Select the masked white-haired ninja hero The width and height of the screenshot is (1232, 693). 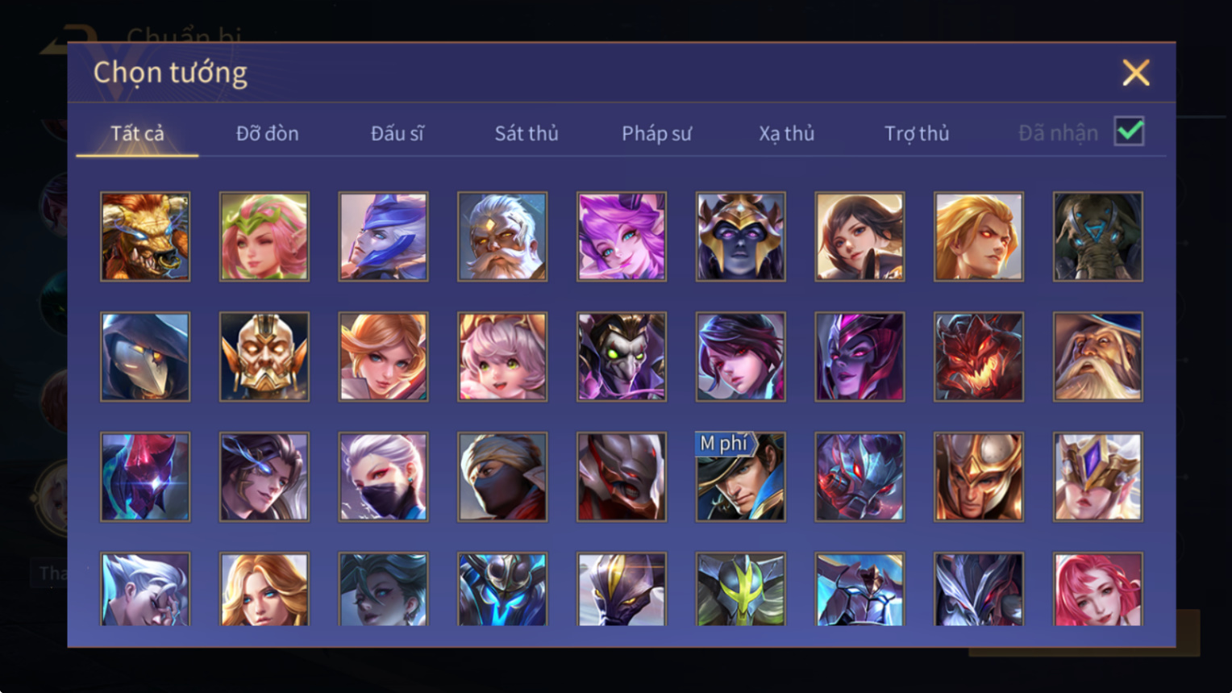click(x=383, y=477)
